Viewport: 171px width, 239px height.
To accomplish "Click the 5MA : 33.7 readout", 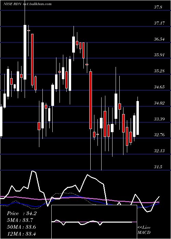I will (x=20, y=220).
